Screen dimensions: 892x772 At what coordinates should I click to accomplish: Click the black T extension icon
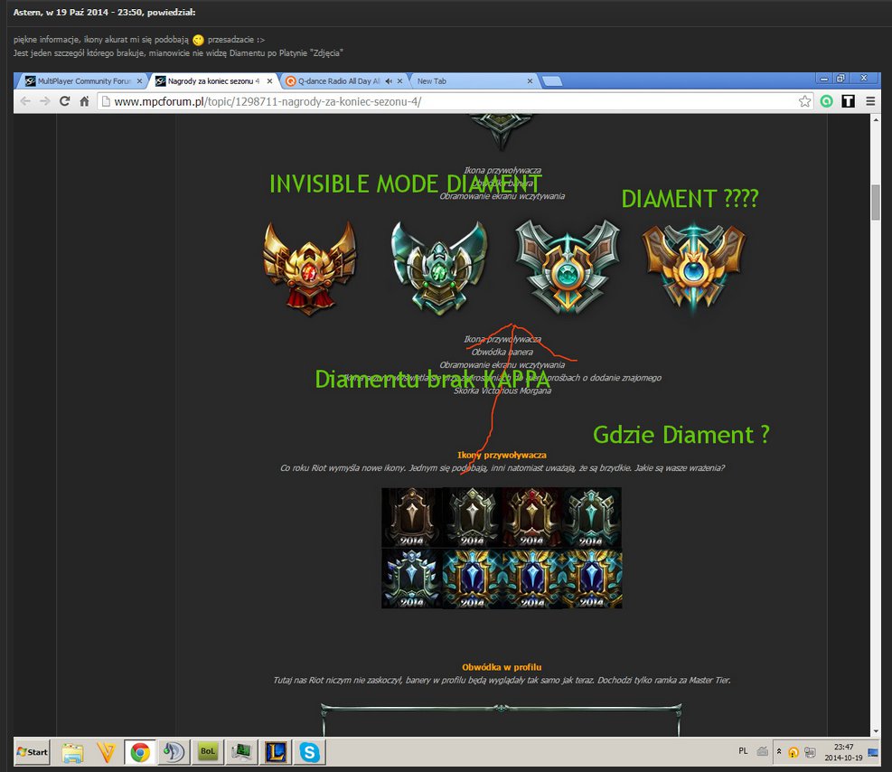pos(849,101)
